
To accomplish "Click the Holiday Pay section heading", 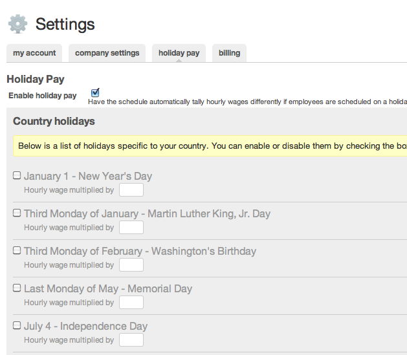I will click(35, 80).
